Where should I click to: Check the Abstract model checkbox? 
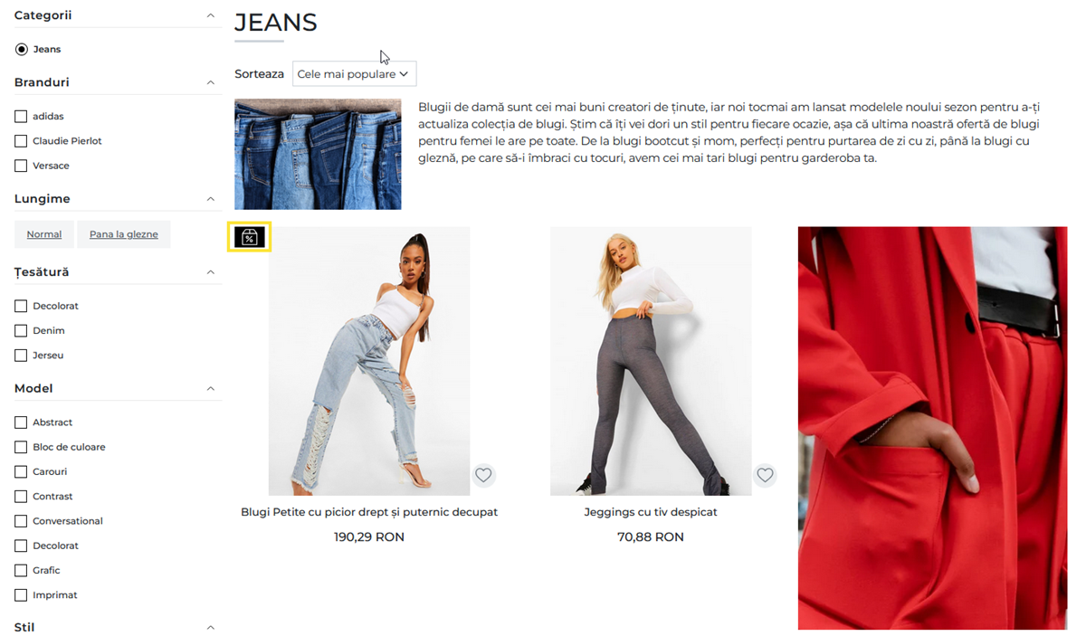click(21, 422)
